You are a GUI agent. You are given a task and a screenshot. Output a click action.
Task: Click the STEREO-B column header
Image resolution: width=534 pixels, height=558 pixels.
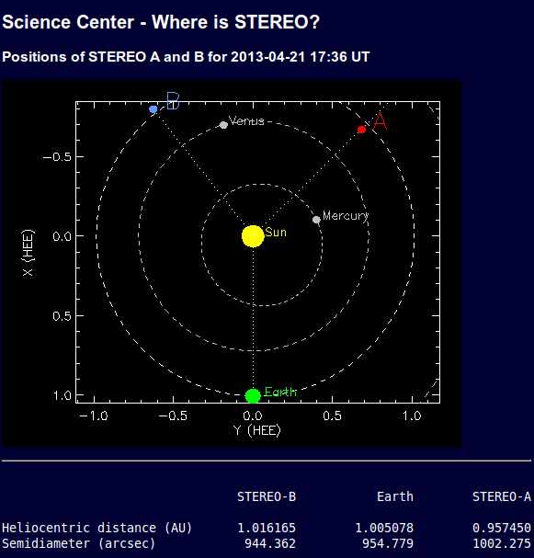coord(267,496)
